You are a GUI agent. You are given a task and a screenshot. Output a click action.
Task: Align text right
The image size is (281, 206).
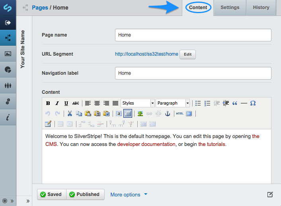(x=106, y=103)
